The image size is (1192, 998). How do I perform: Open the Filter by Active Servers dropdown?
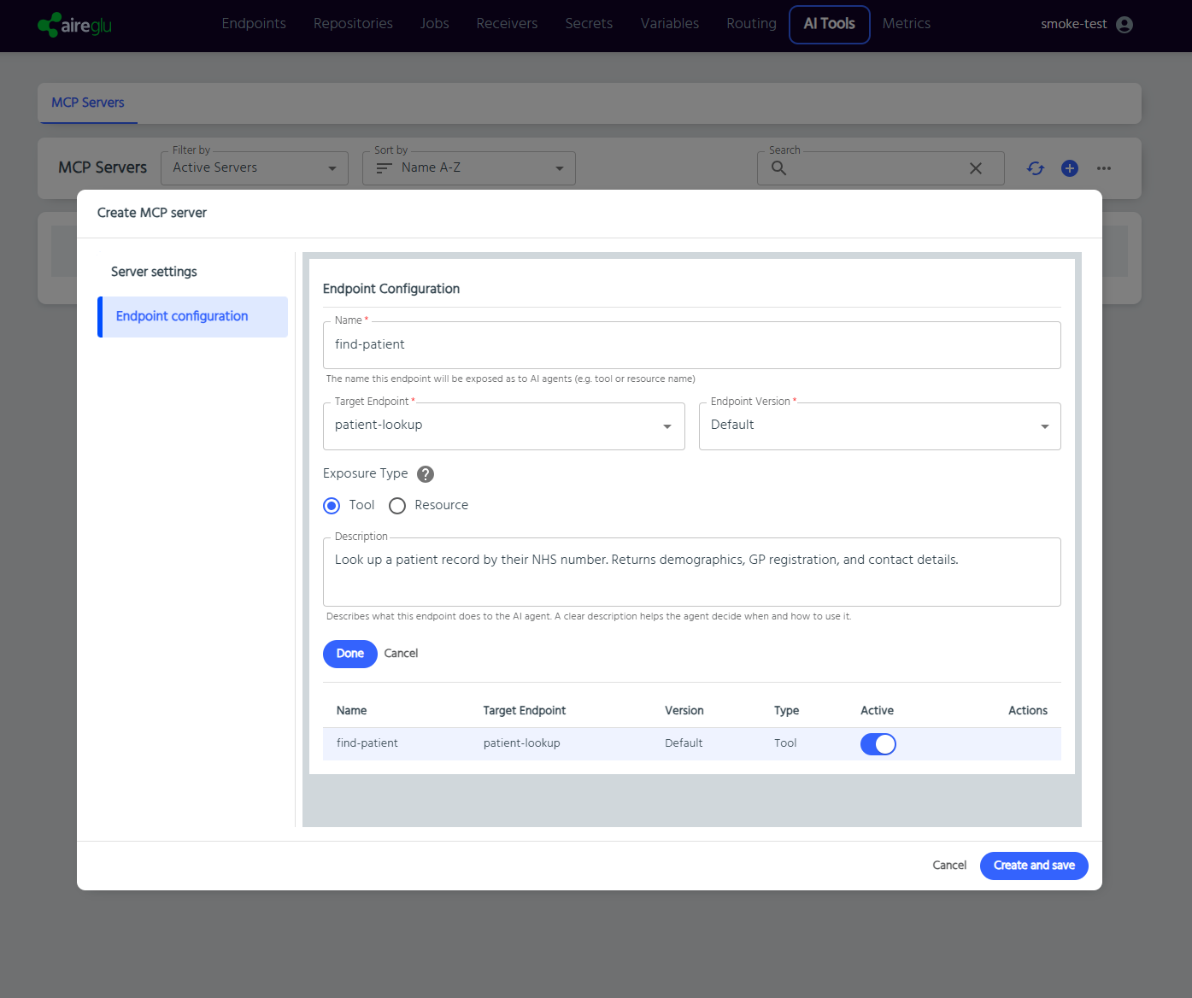pos(254,168)
